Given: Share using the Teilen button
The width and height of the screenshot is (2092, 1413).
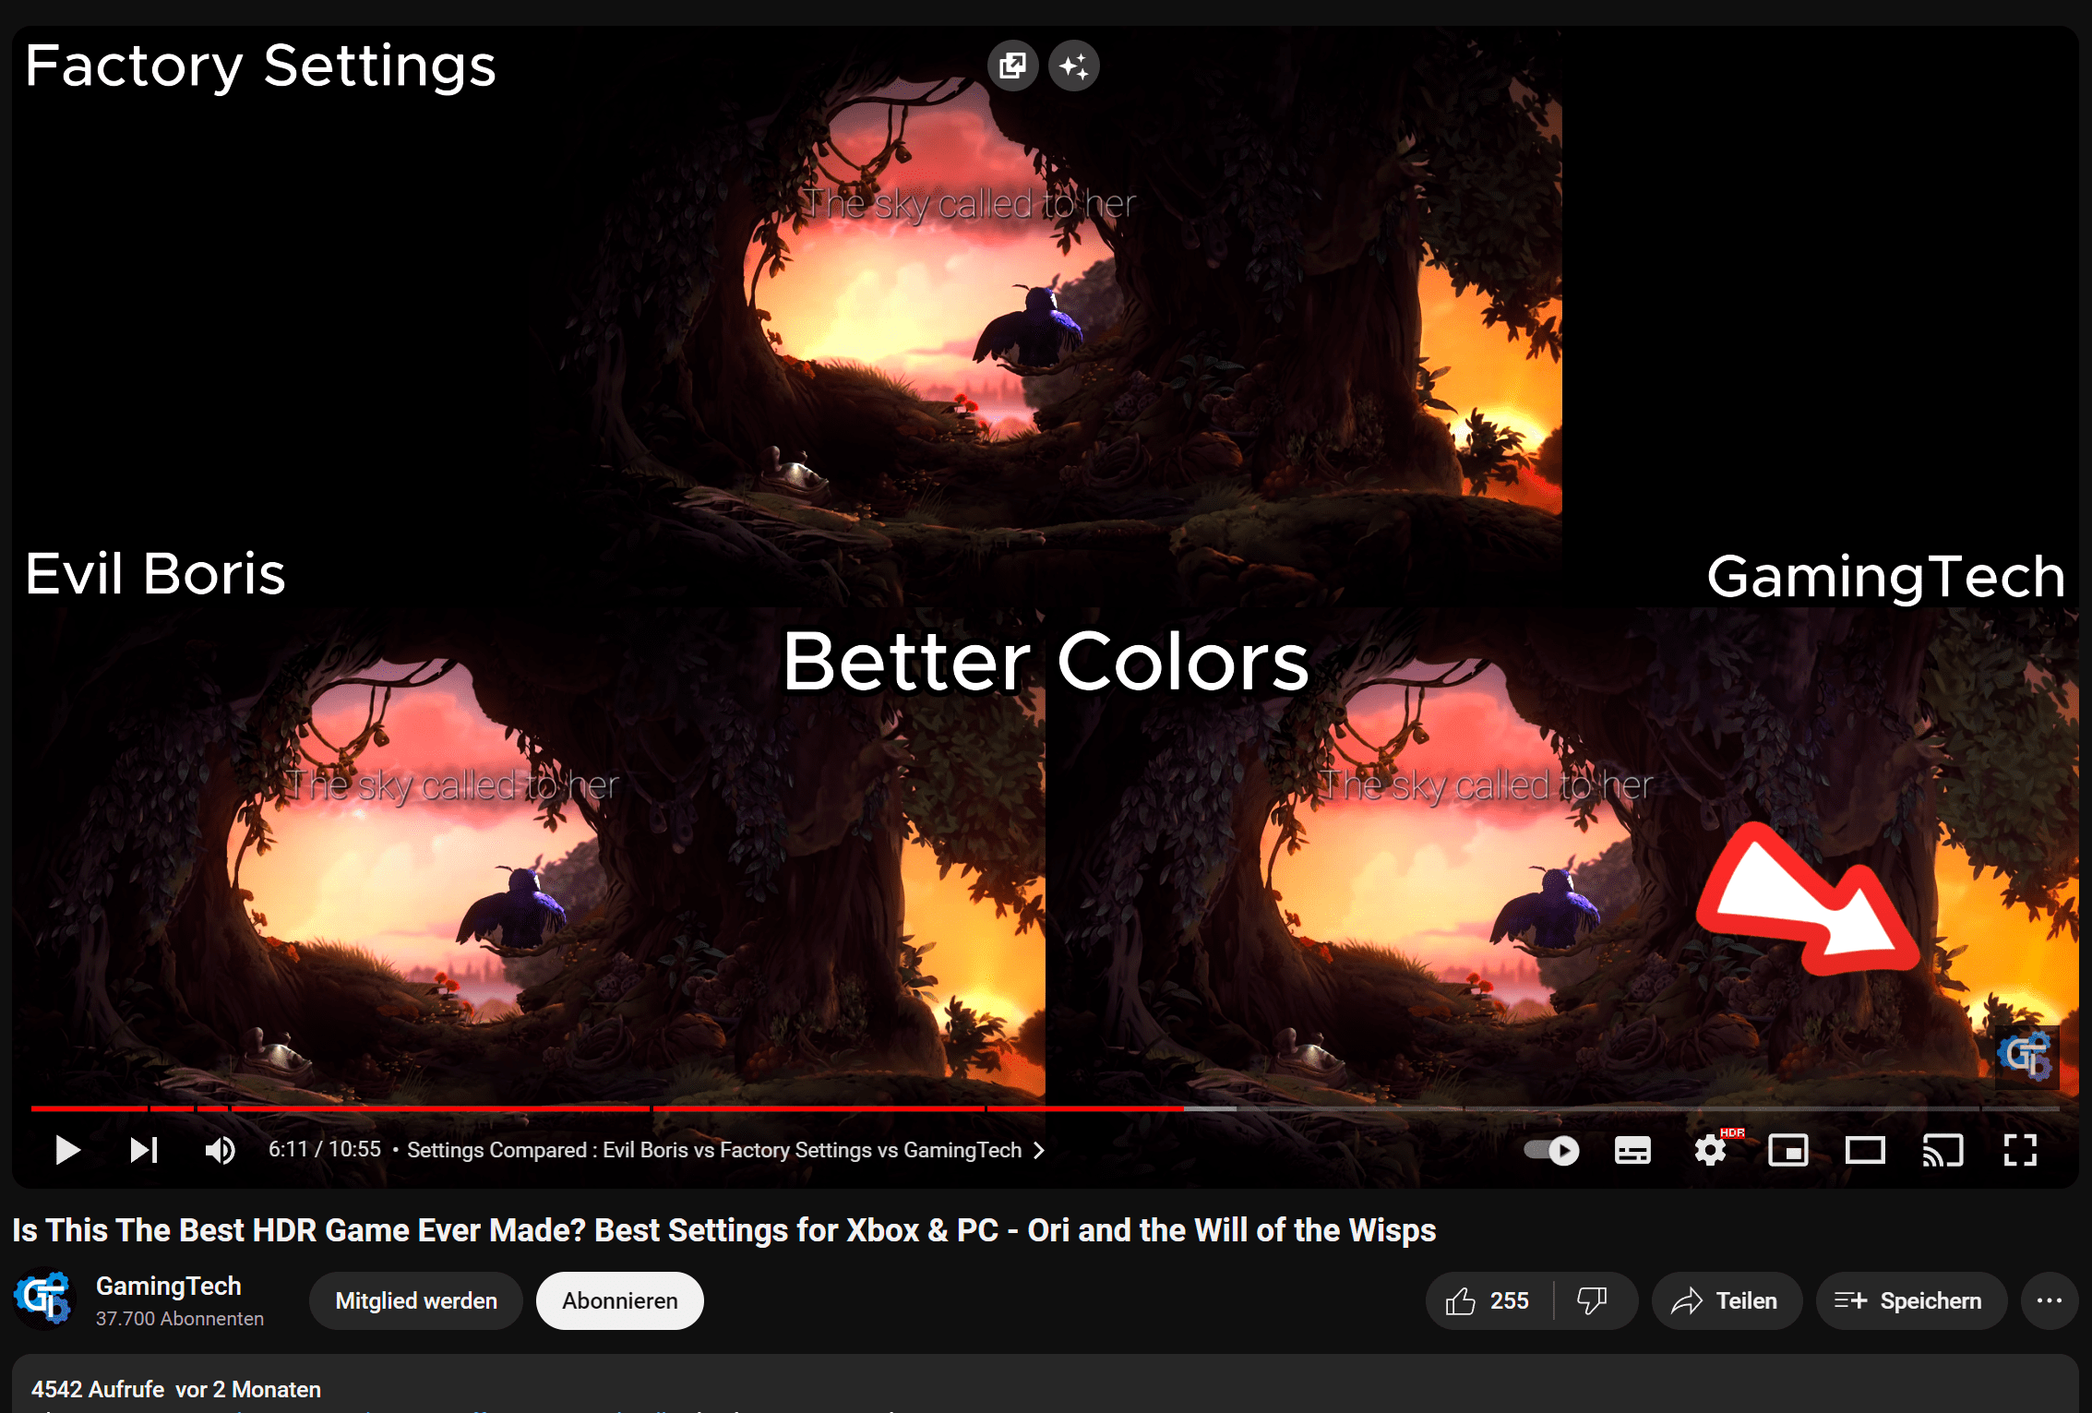Looking at the screenshot, I should pos(1726,1300).
